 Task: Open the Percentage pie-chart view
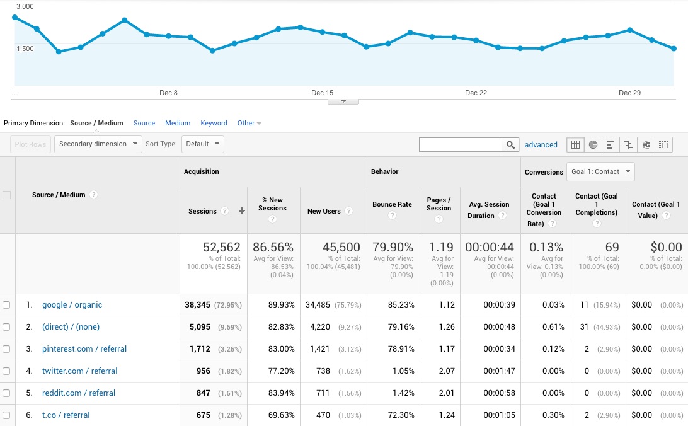[x=593, y=144]
